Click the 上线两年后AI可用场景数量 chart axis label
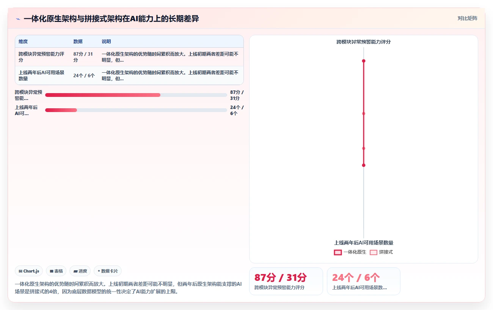The width and height of the screenshot is (493, 310). coord(364,243)
